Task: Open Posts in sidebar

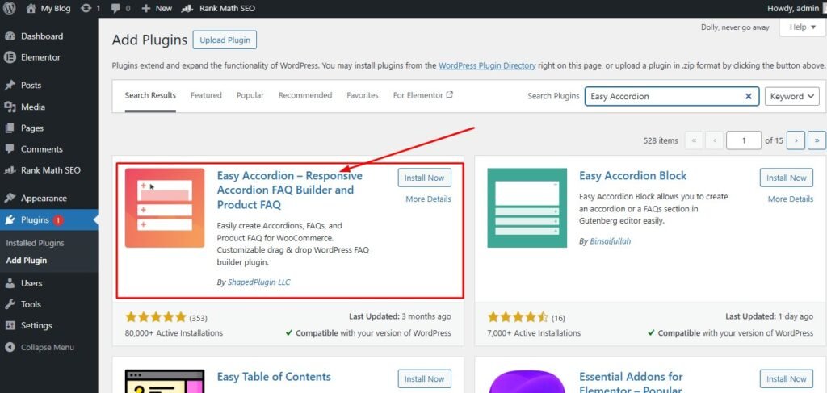Action: 31,85
